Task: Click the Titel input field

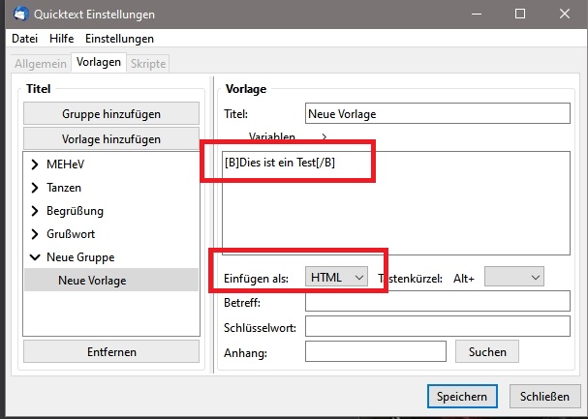Action: [438, 113]
